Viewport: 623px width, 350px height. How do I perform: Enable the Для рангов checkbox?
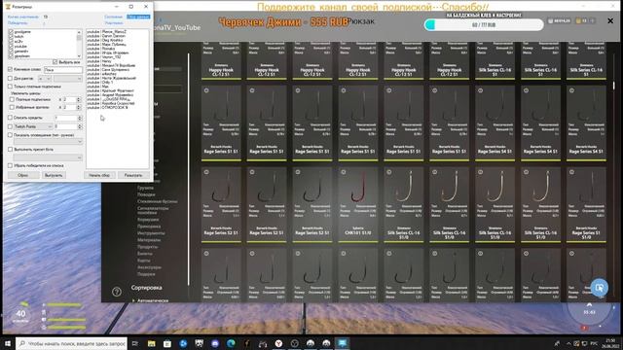[11, 79]
